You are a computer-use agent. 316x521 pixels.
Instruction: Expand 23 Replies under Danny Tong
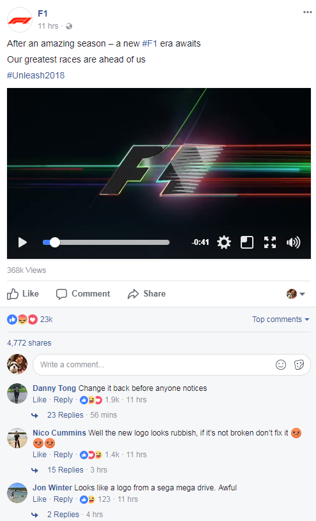[65, 415]
